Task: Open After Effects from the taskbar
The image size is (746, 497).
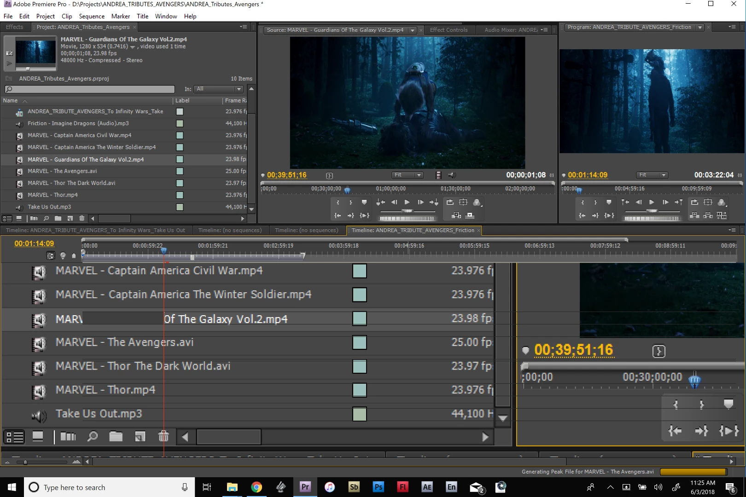Action: tap(427, 487)
